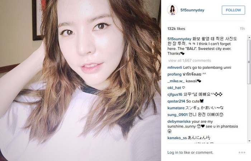Open the 11h post timestamp

pos(242,29)
